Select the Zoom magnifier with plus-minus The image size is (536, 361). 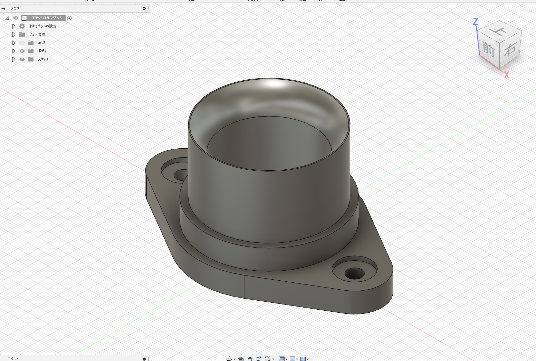tap(259, 359)
